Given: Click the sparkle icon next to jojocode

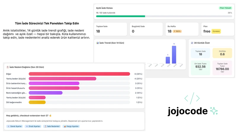Looking at the screenshot, I should pos(214,111).
